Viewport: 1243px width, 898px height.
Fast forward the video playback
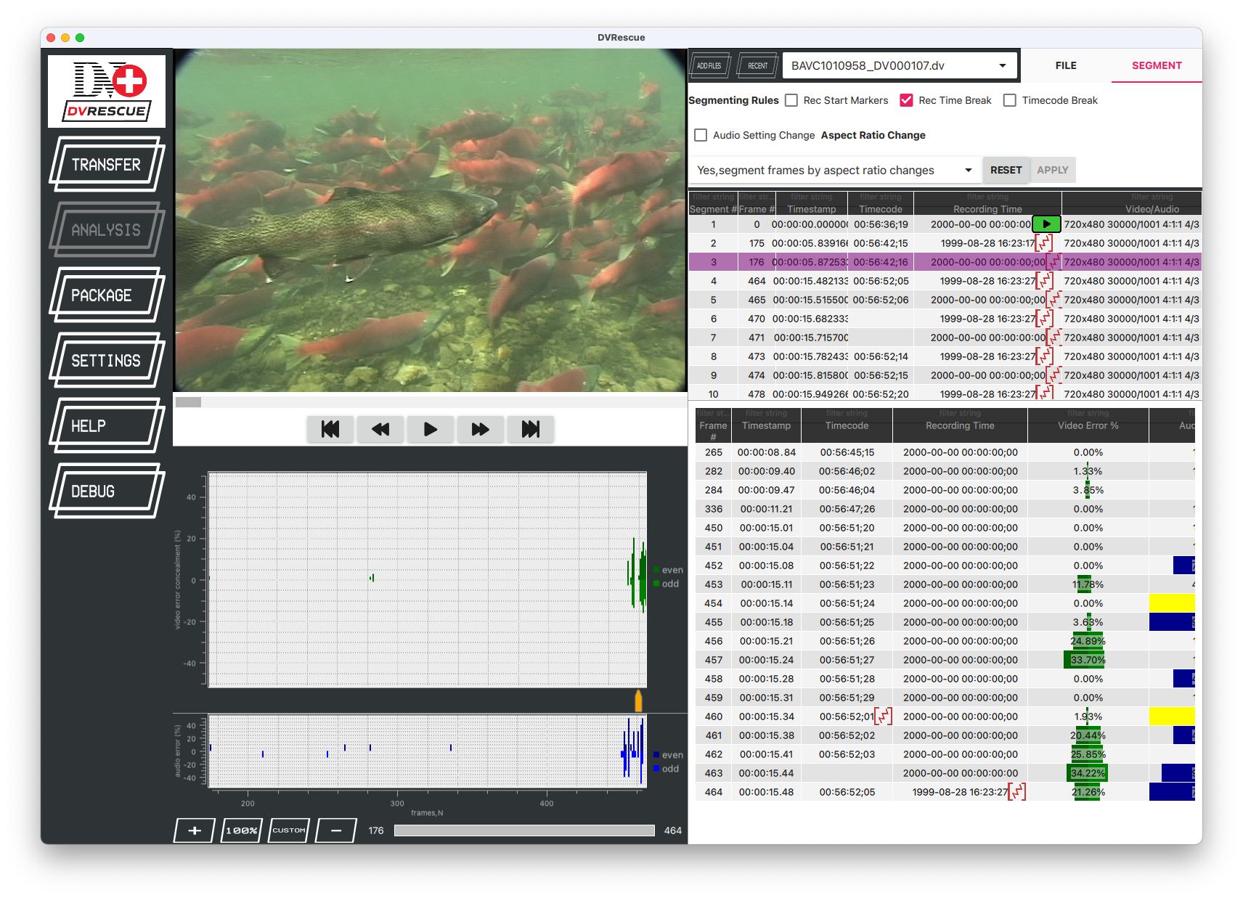[x=480, y=429]
